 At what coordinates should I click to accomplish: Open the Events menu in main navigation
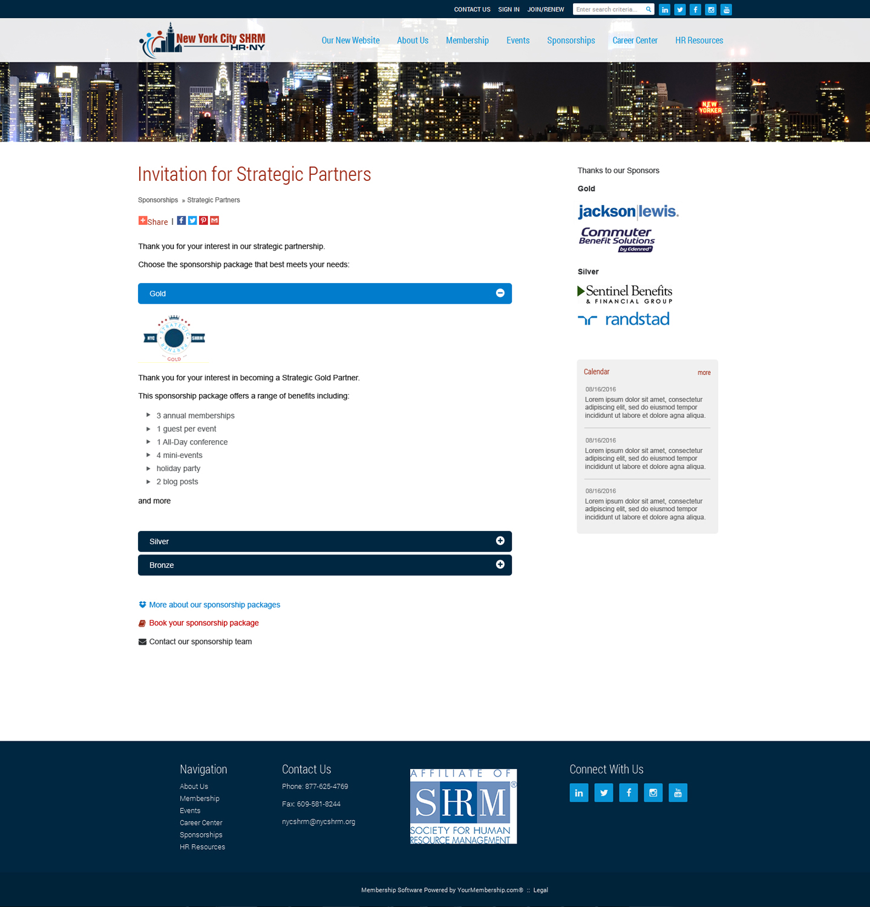518,41
